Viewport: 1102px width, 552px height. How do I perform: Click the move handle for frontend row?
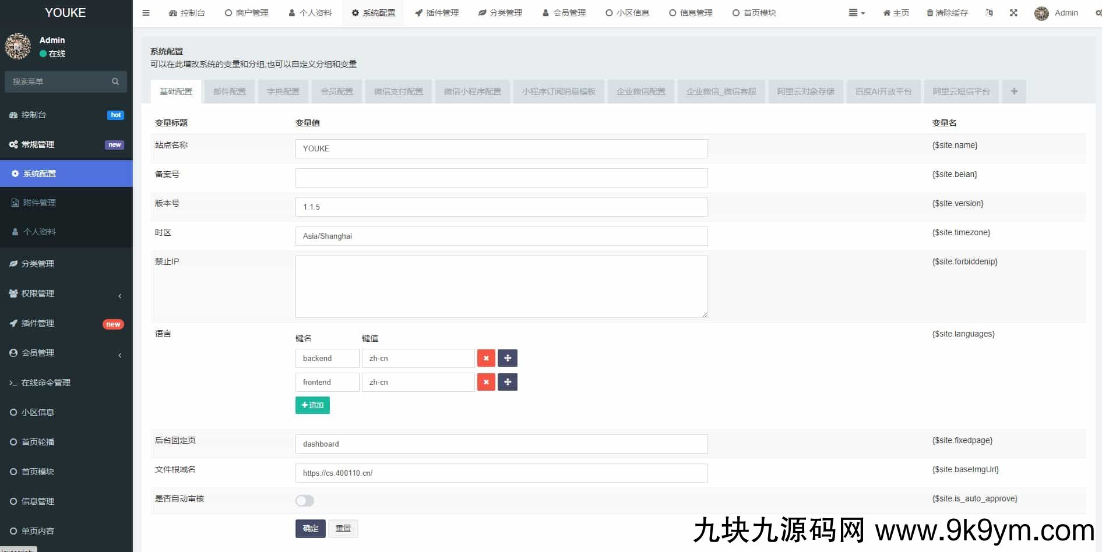click(x=508, y=382)
